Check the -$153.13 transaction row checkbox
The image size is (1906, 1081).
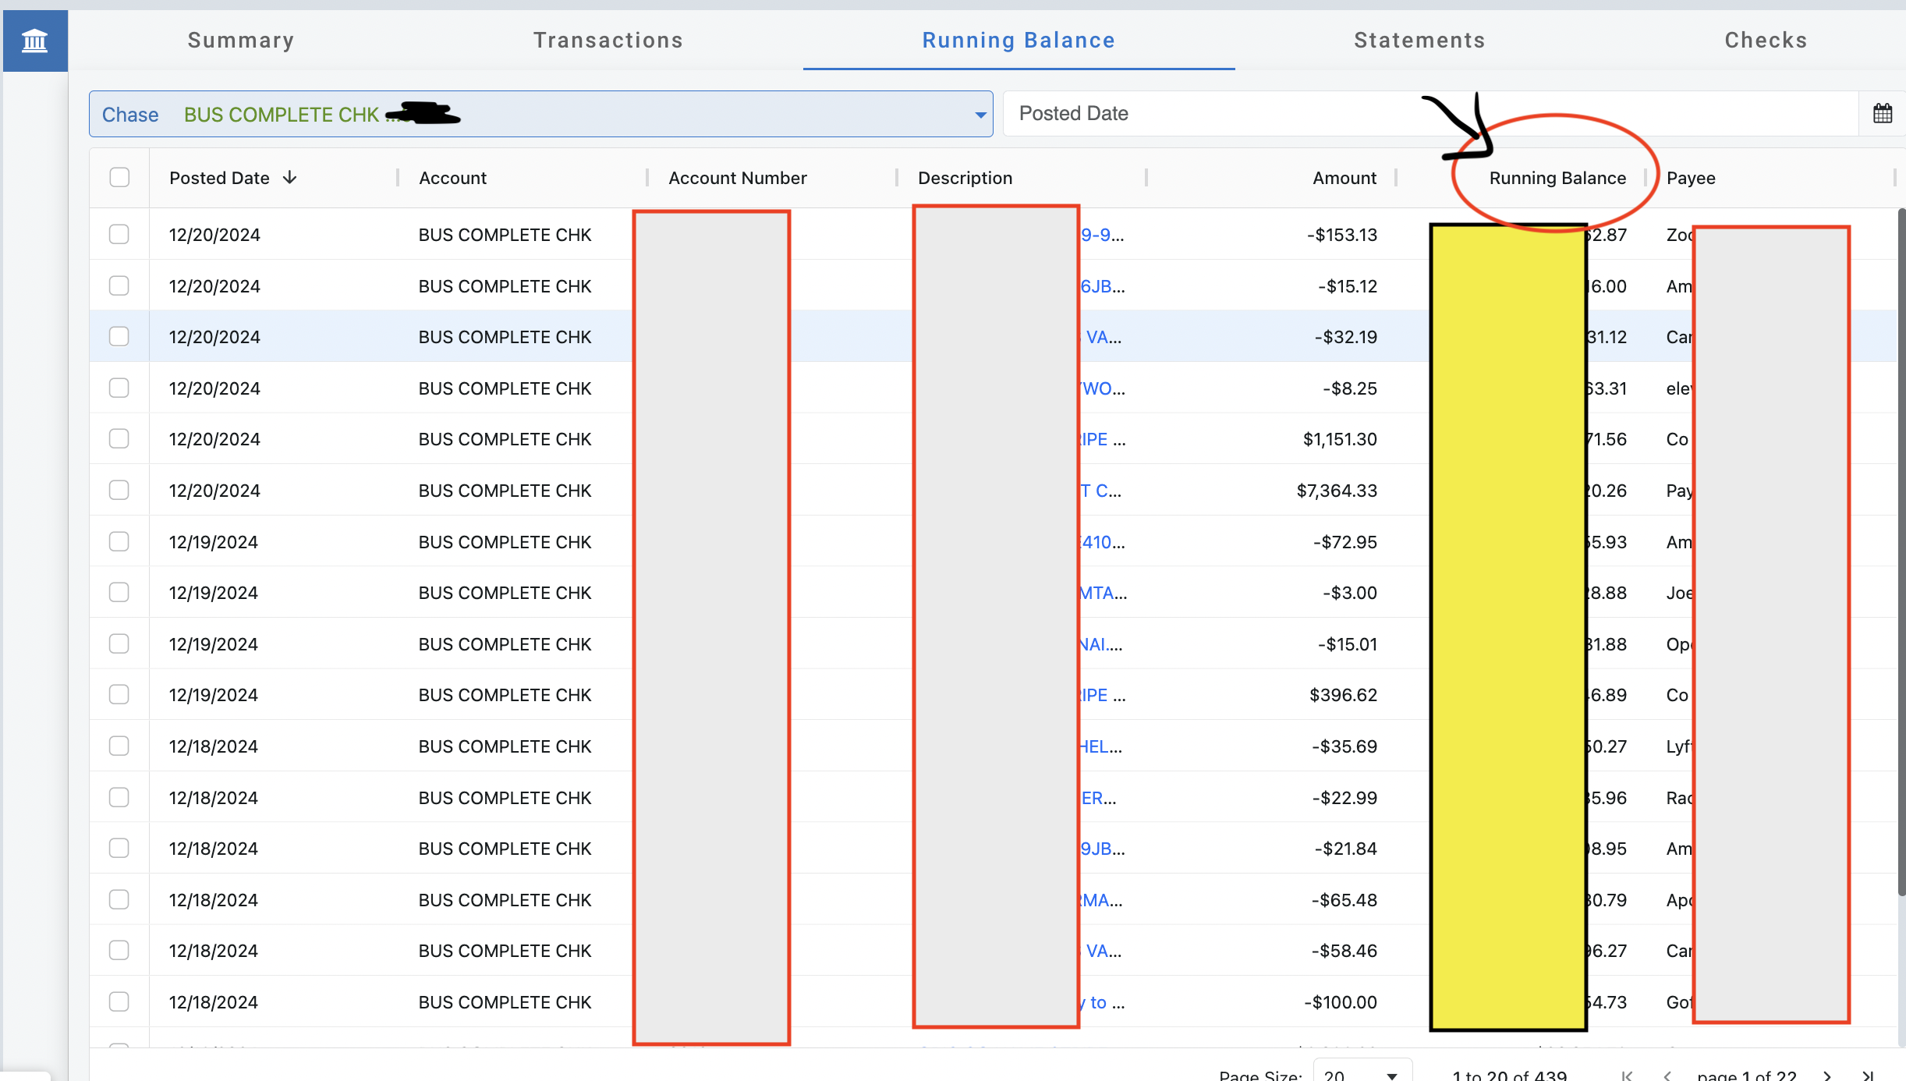(119, 235)
